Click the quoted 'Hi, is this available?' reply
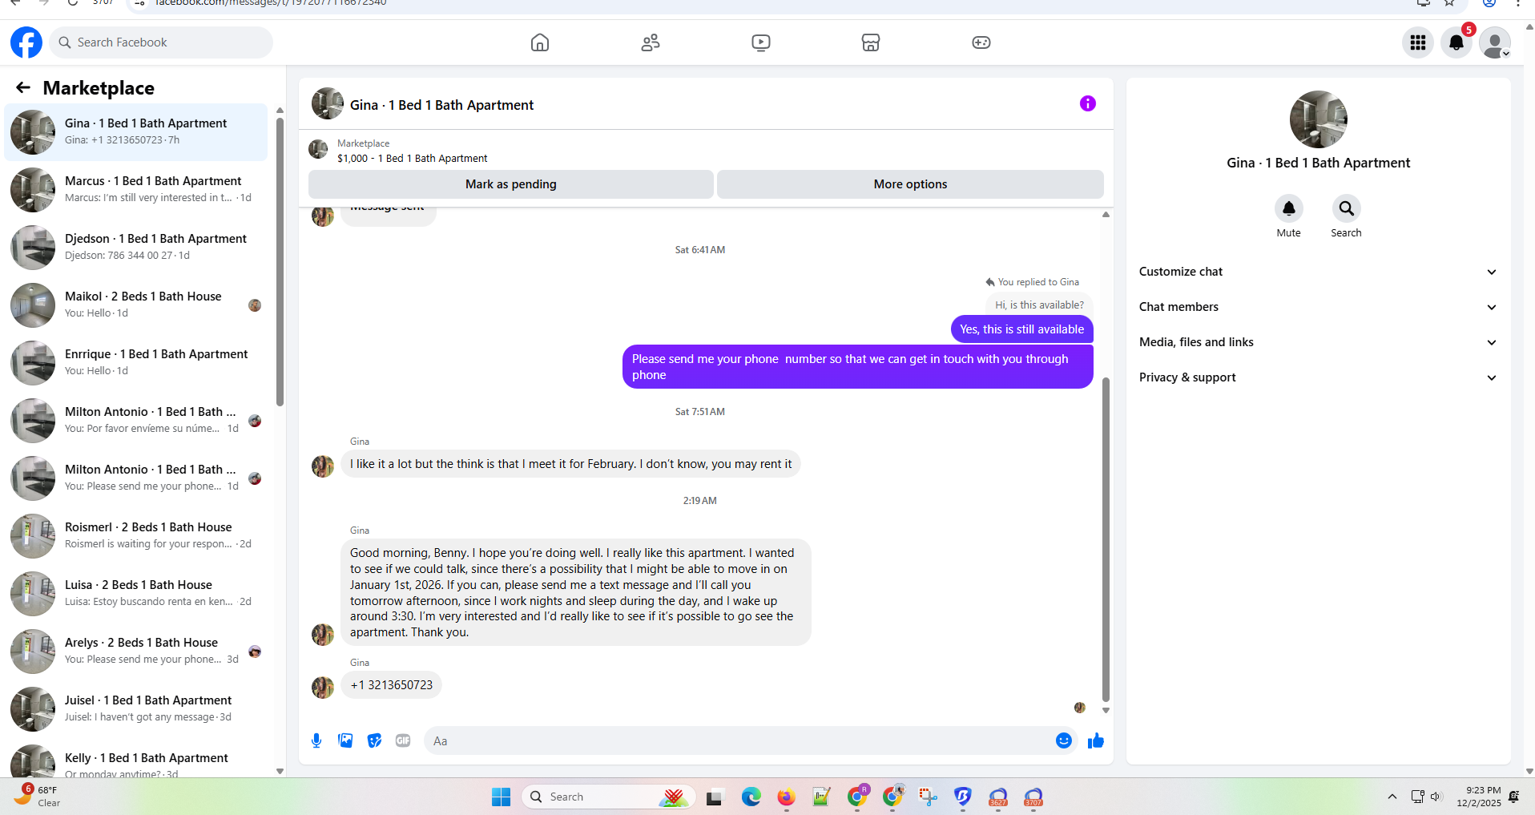The image size is (1535, 815). click(x=1039, y=305)
